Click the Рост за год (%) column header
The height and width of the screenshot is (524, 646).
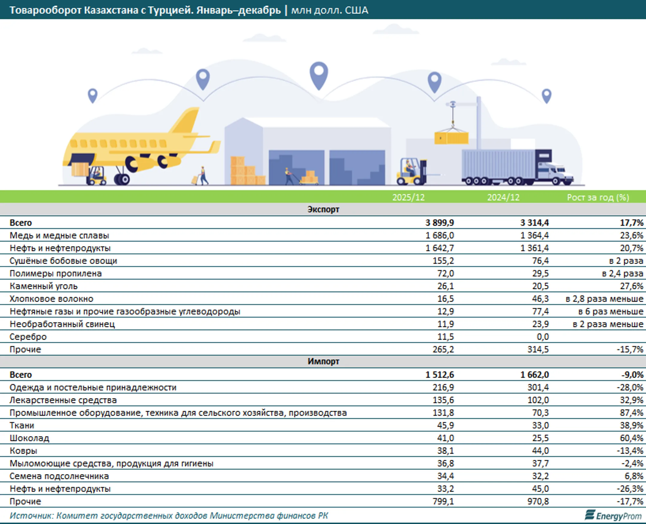pos(598,197)
